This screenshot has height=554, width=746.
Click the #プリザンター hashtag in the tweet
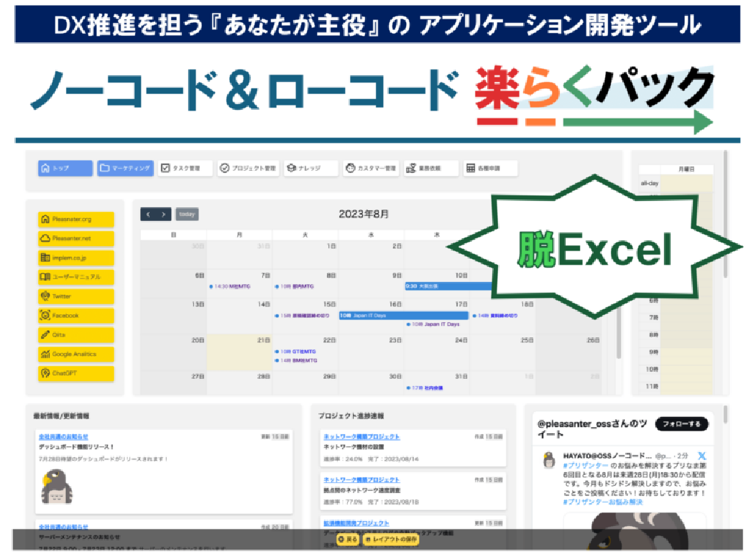point(586,466)
